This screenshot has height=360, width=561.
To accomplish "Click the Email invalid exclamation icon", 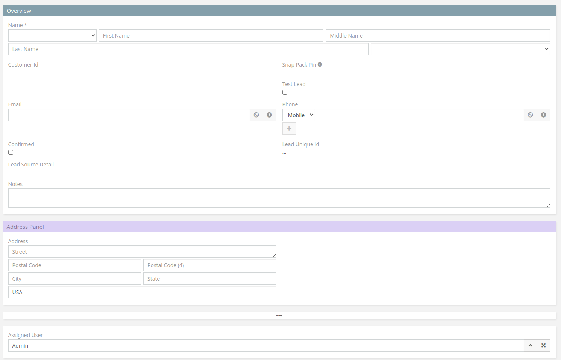I will (270, 115).
